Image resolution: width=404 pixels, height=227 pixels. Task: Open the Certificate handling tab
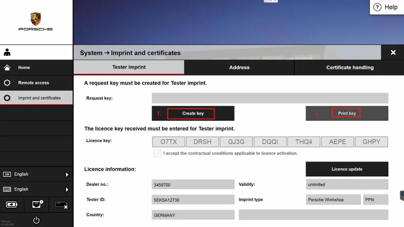point(350,68)
